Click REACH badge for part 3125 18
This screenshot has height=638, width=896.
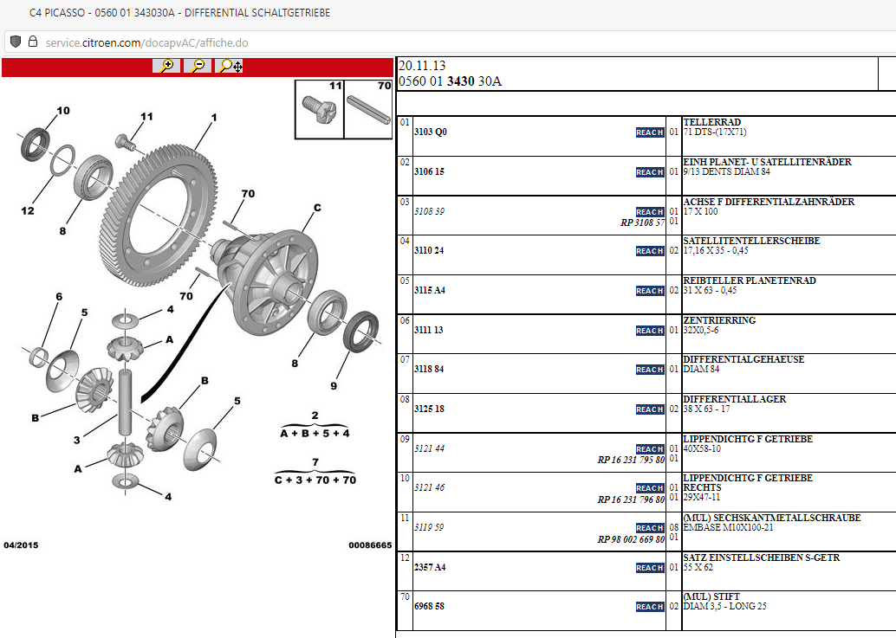[x=650, y=409]
